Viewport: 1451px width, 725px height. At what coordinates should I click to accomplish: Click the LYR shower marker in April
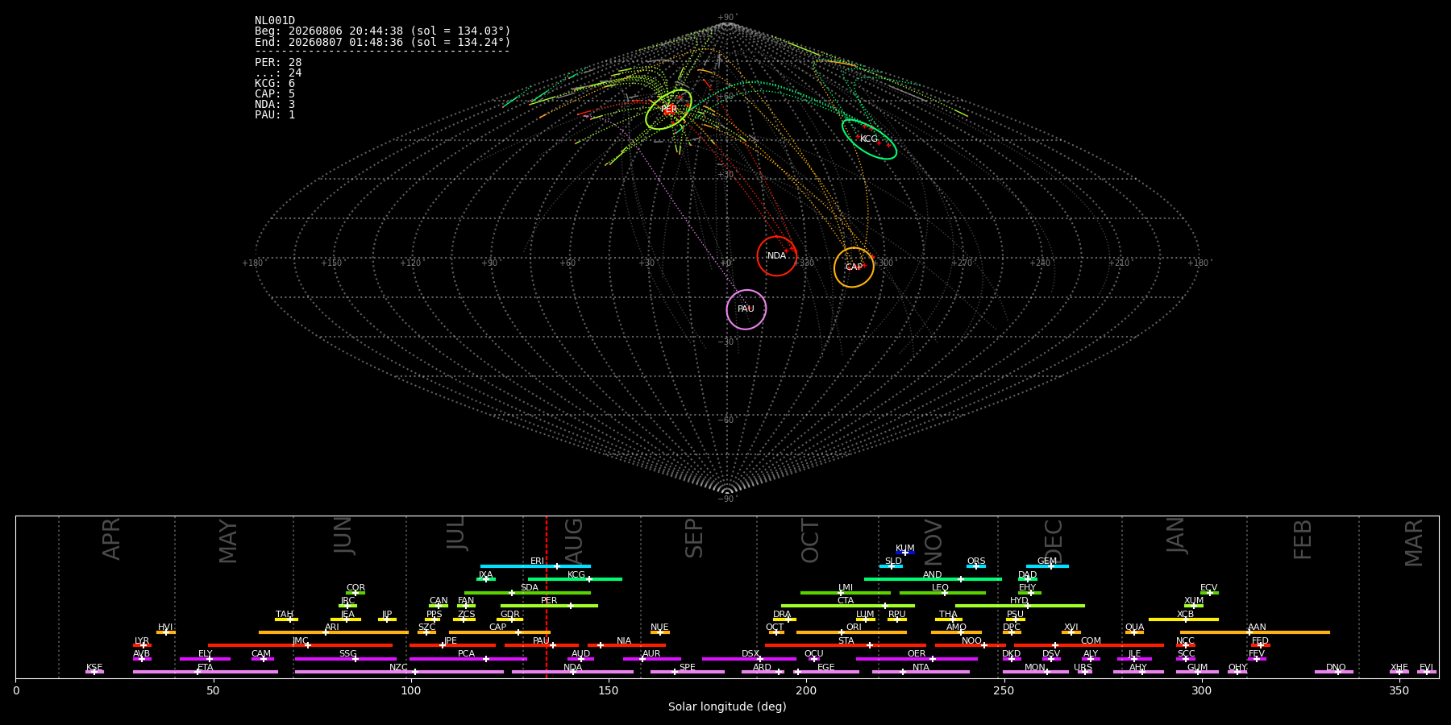tap(142, 645)
